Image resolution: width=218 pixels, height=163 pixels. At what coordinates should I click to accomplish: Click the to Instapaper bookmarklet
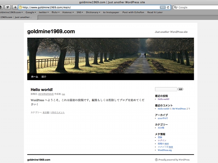click(x=111, y=12)
